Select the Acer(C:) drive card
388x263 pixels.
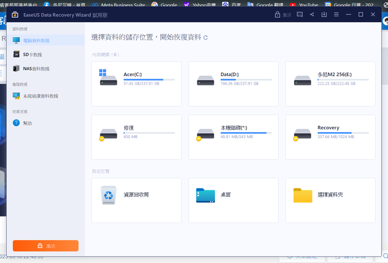tap(136, 84)
